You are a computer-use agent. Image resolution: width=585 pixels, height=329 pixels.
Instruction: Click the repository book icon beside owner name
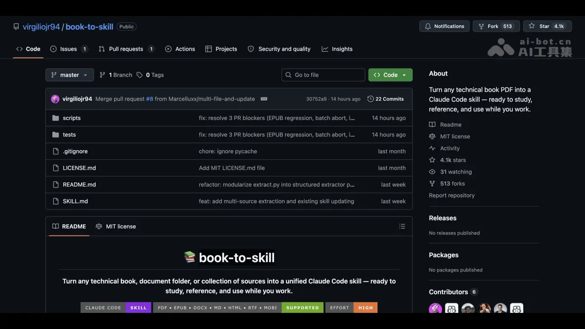click(x=16, y=27)
